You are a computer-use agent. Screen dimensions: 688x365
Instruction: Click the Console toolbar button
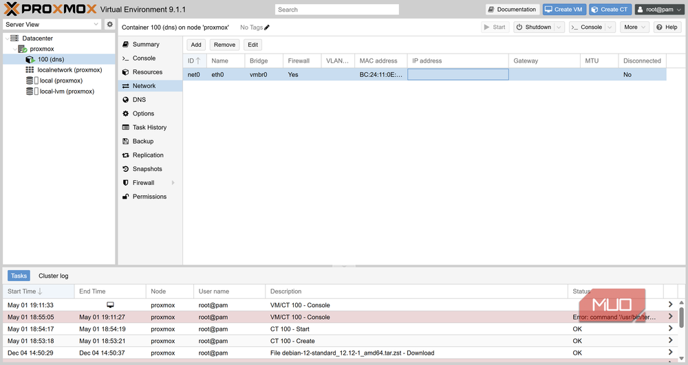click(x=587, y=27)
